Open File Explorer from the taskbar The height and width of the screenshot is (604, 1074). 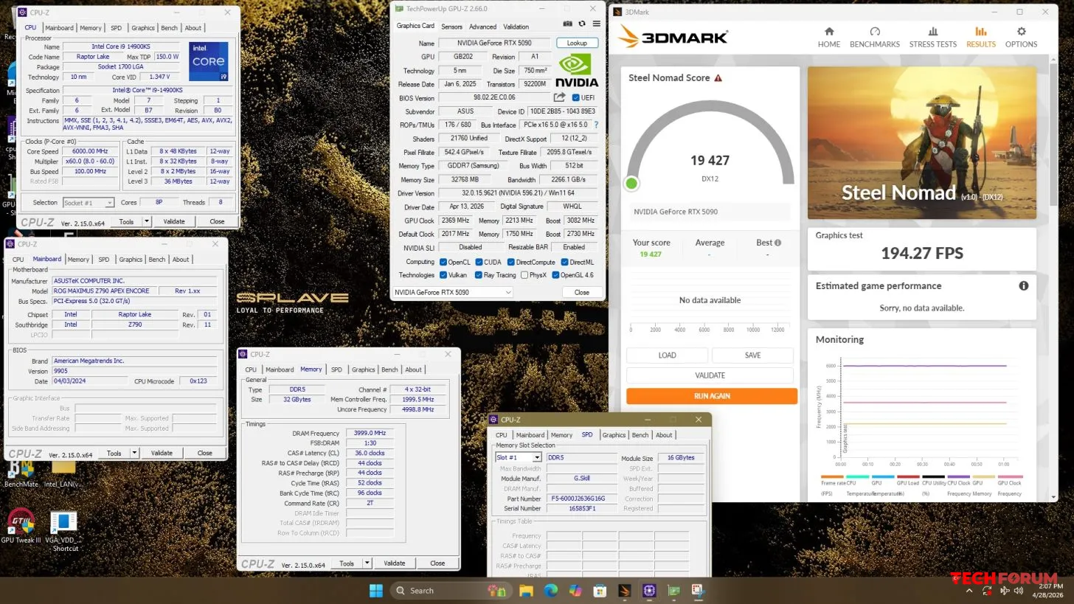point(526,591)
